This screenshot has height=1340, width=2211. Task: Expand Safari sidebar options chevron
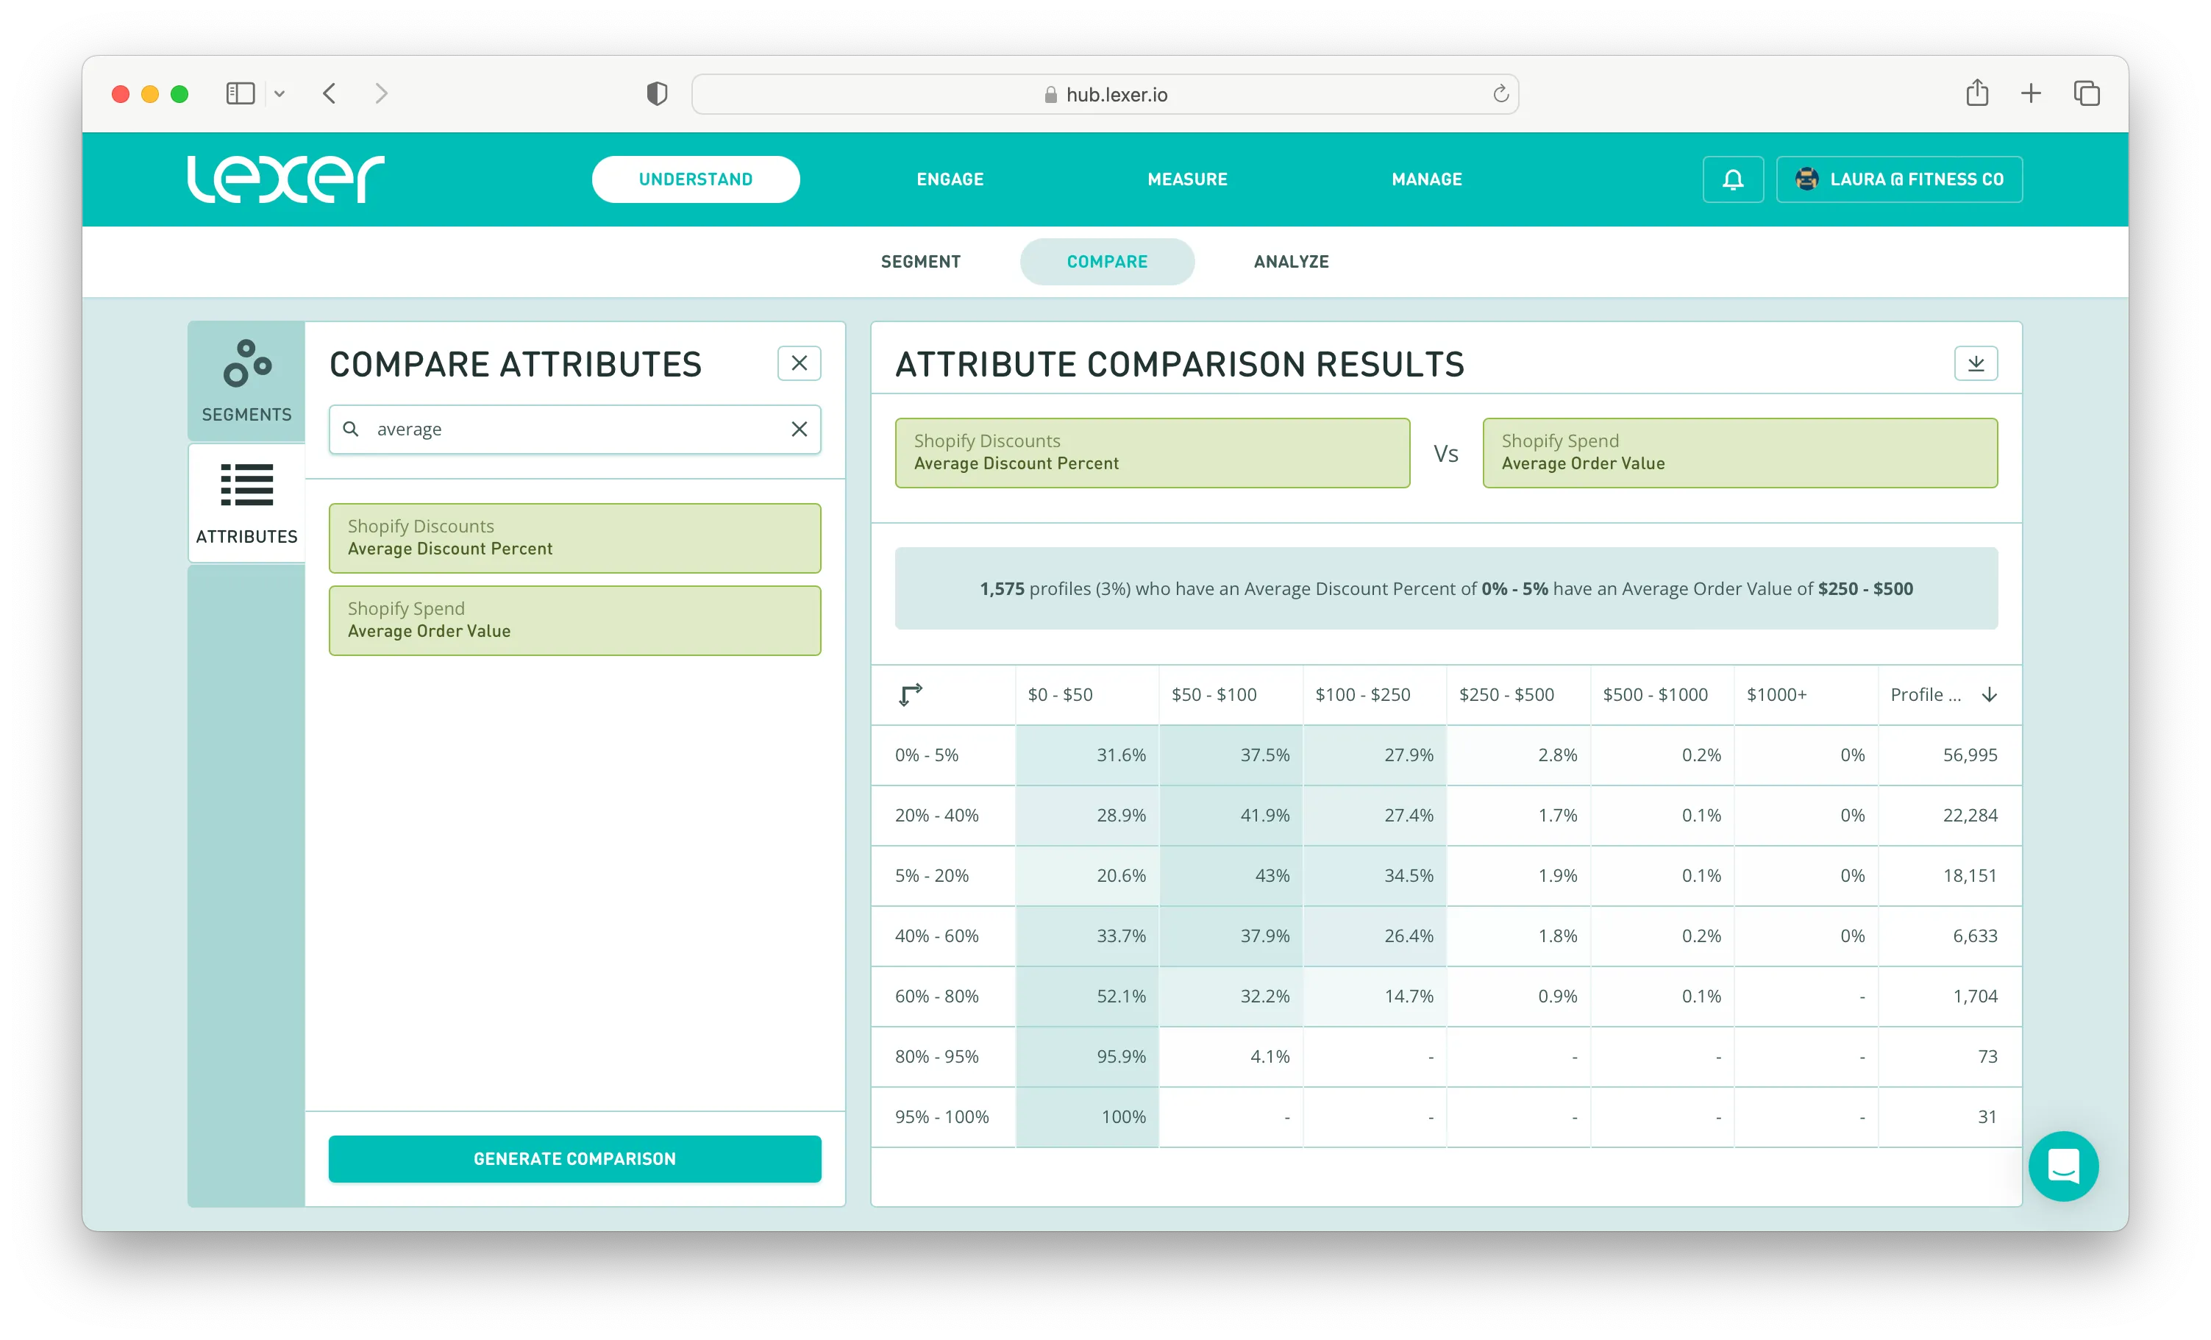(x=279, y=94)
